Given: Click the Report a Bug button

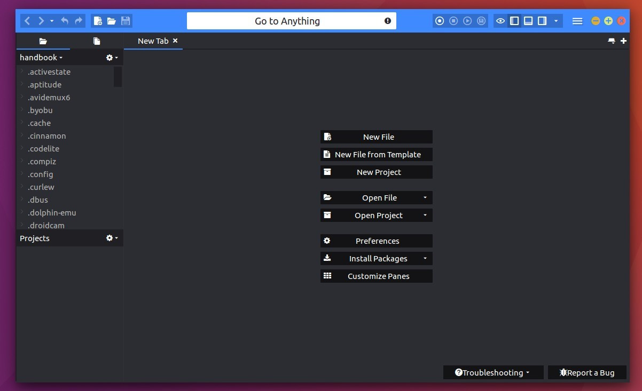Looking at the screenshot, I should (587, 373).
